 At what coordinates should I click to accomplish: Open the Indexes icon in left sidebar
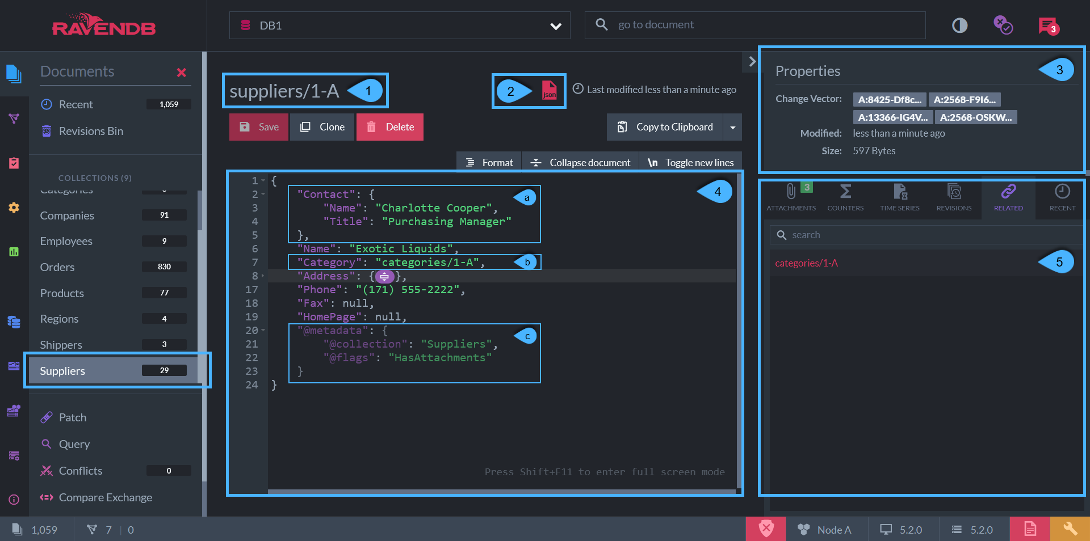tap(14, 118)
